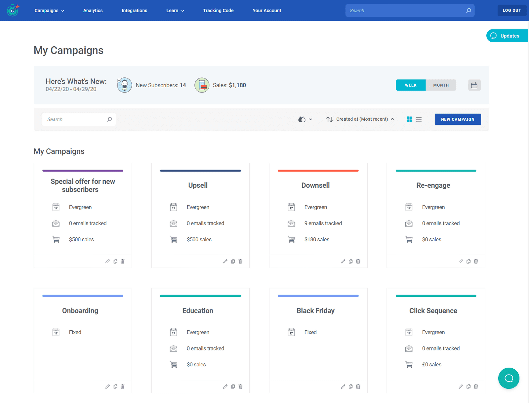Open the Learn dropdown menu

(175, 11)
